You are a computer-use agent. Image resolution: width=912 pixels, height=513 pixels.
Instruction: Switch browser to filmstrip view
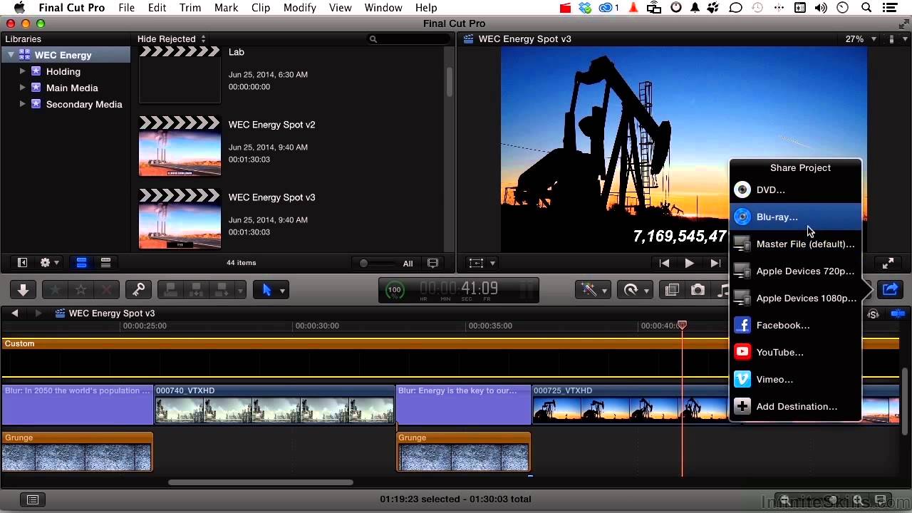[x=82, y=263]
